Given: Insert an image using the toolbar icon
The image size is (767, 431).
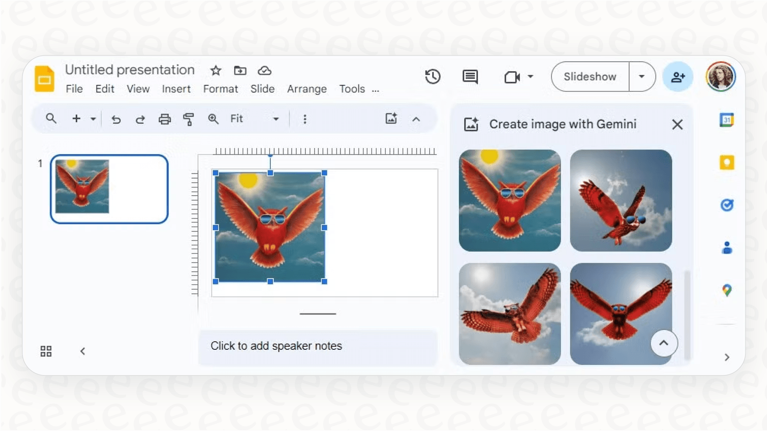Looking at the screenshot, I should (x=391, y=118).
